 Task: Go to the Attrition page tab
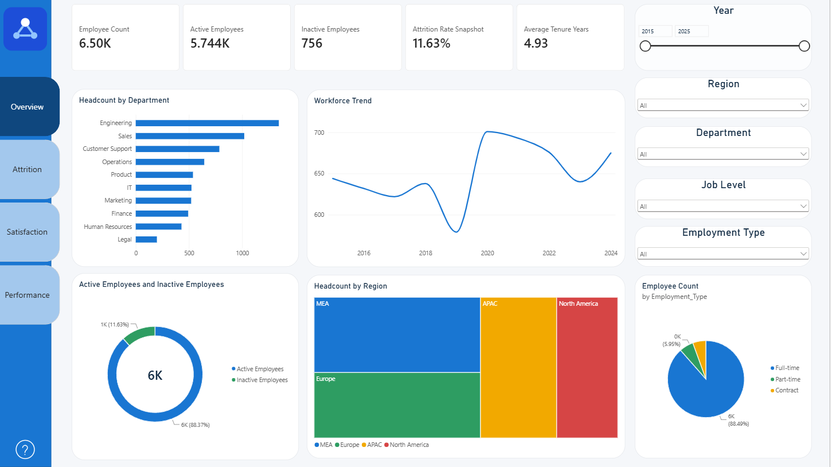point(29,169)
